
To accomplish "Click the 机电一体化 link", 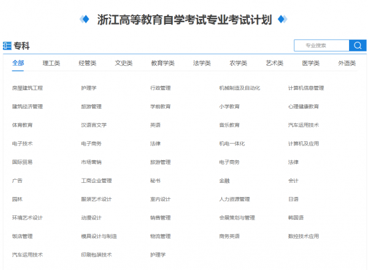I will pos(232,144).
